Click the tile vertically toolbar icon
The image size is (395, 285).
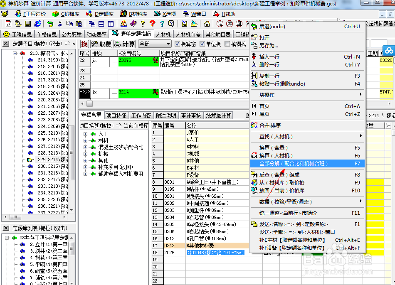[111, 24]
